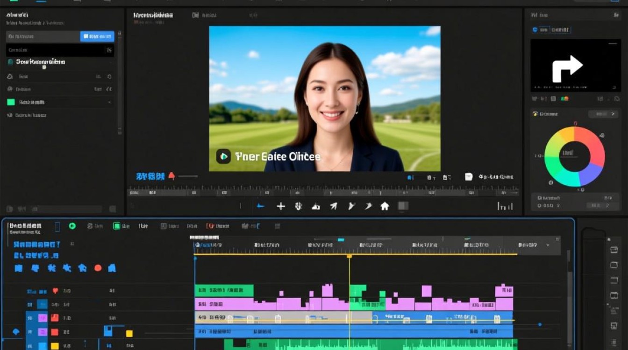Viewport: 628px width, 350px height.
Task: Toggle the red heart icon on first track
Action: click(55, 291)
